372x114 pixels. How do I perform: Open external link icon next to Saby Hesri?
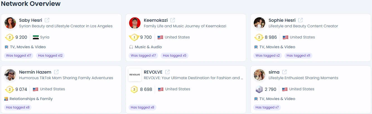pos(47,20)
